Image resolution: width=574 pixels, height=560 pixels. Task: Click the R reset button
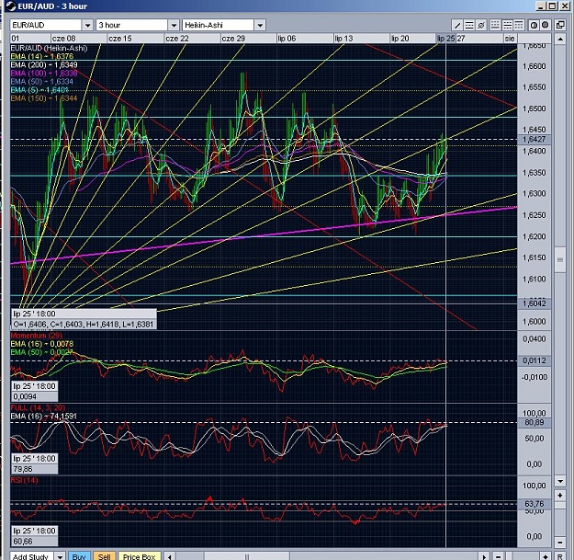560,556
